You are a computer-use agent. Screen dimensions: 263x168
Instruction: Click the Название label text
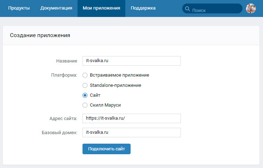click(x=67, y=61)
